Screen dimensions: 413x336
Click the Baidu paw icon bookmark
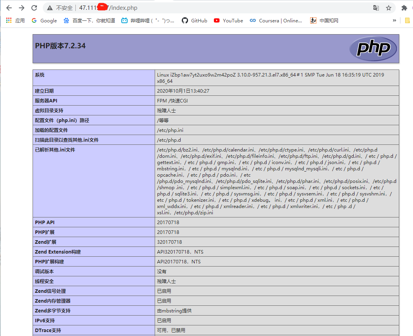[66, 20]
